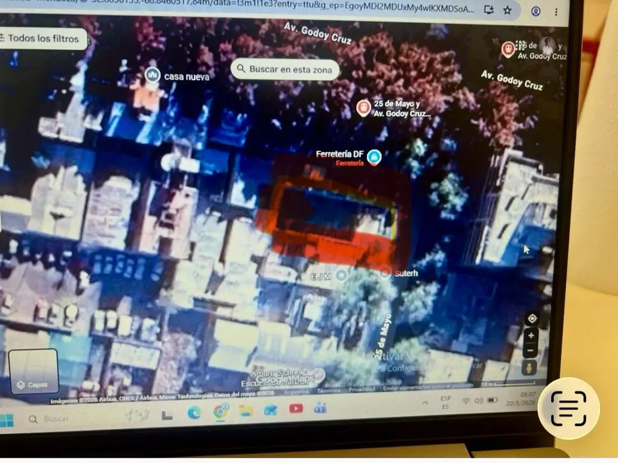Open the Google account avatar
Viewport: 618px width, 463px height.
pyautogui.click(x=547, y=46)
